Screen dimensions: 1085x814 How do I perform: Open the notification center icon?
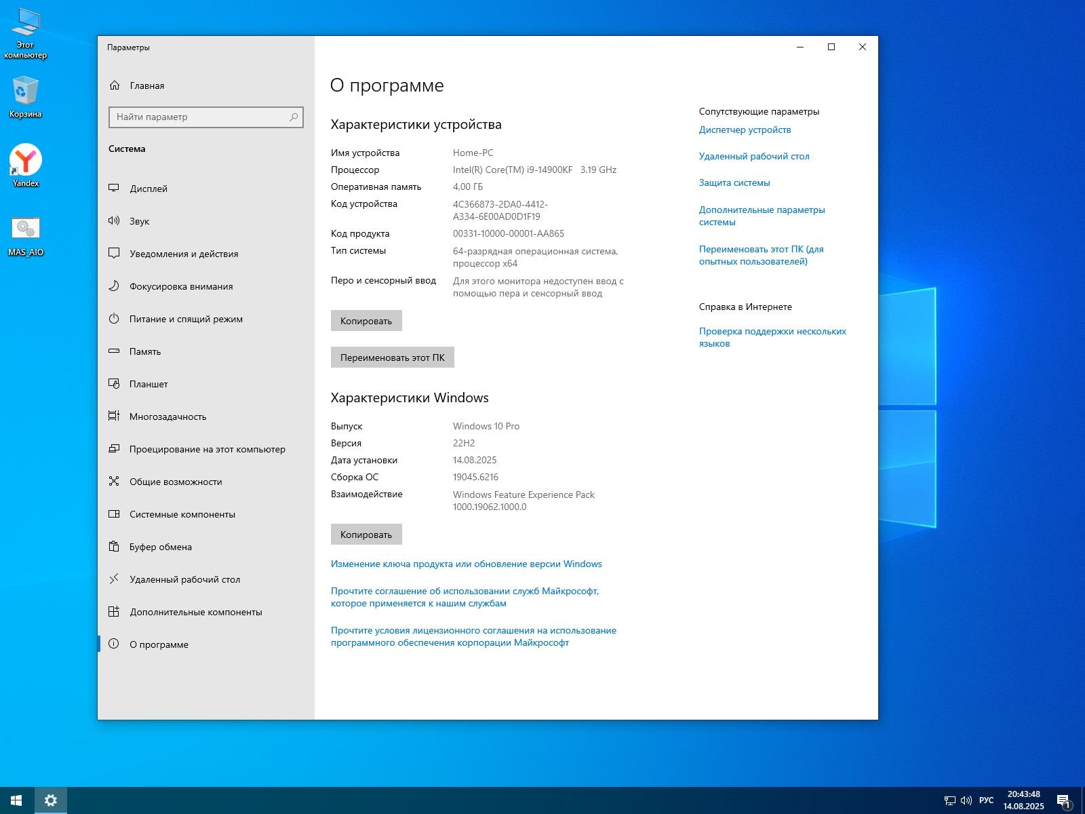[x=1064, y=800]
